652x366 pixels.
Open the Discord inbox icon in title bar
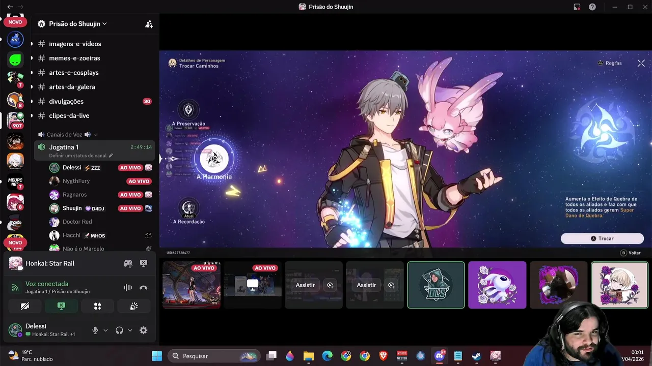click(577, 7)
